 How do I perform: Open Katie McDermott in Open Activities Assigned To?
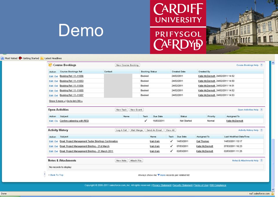[235, 121]
